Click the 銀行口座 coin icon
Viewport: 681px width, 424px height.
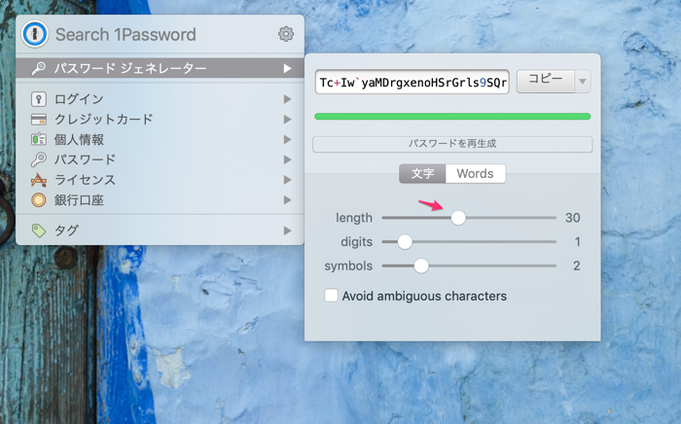(x=39, y=200)
